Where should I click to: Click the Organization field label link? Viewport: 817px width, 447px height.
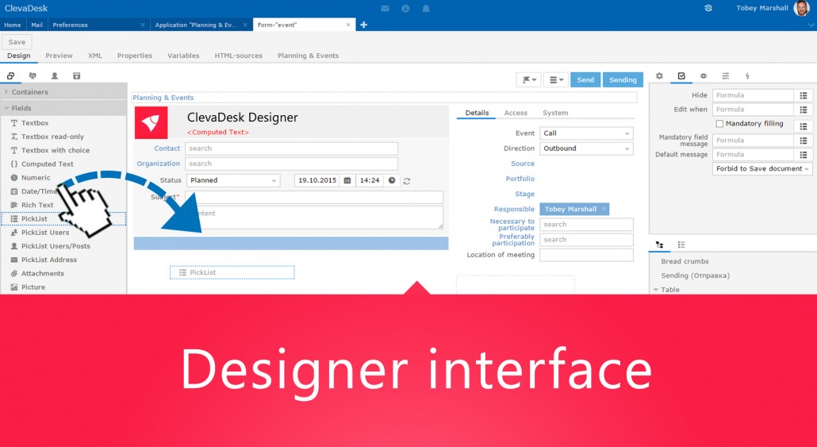(x=159, y=164)
